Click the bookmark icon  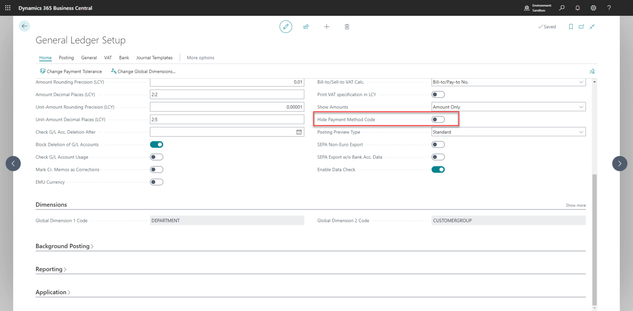coord(571,27)
